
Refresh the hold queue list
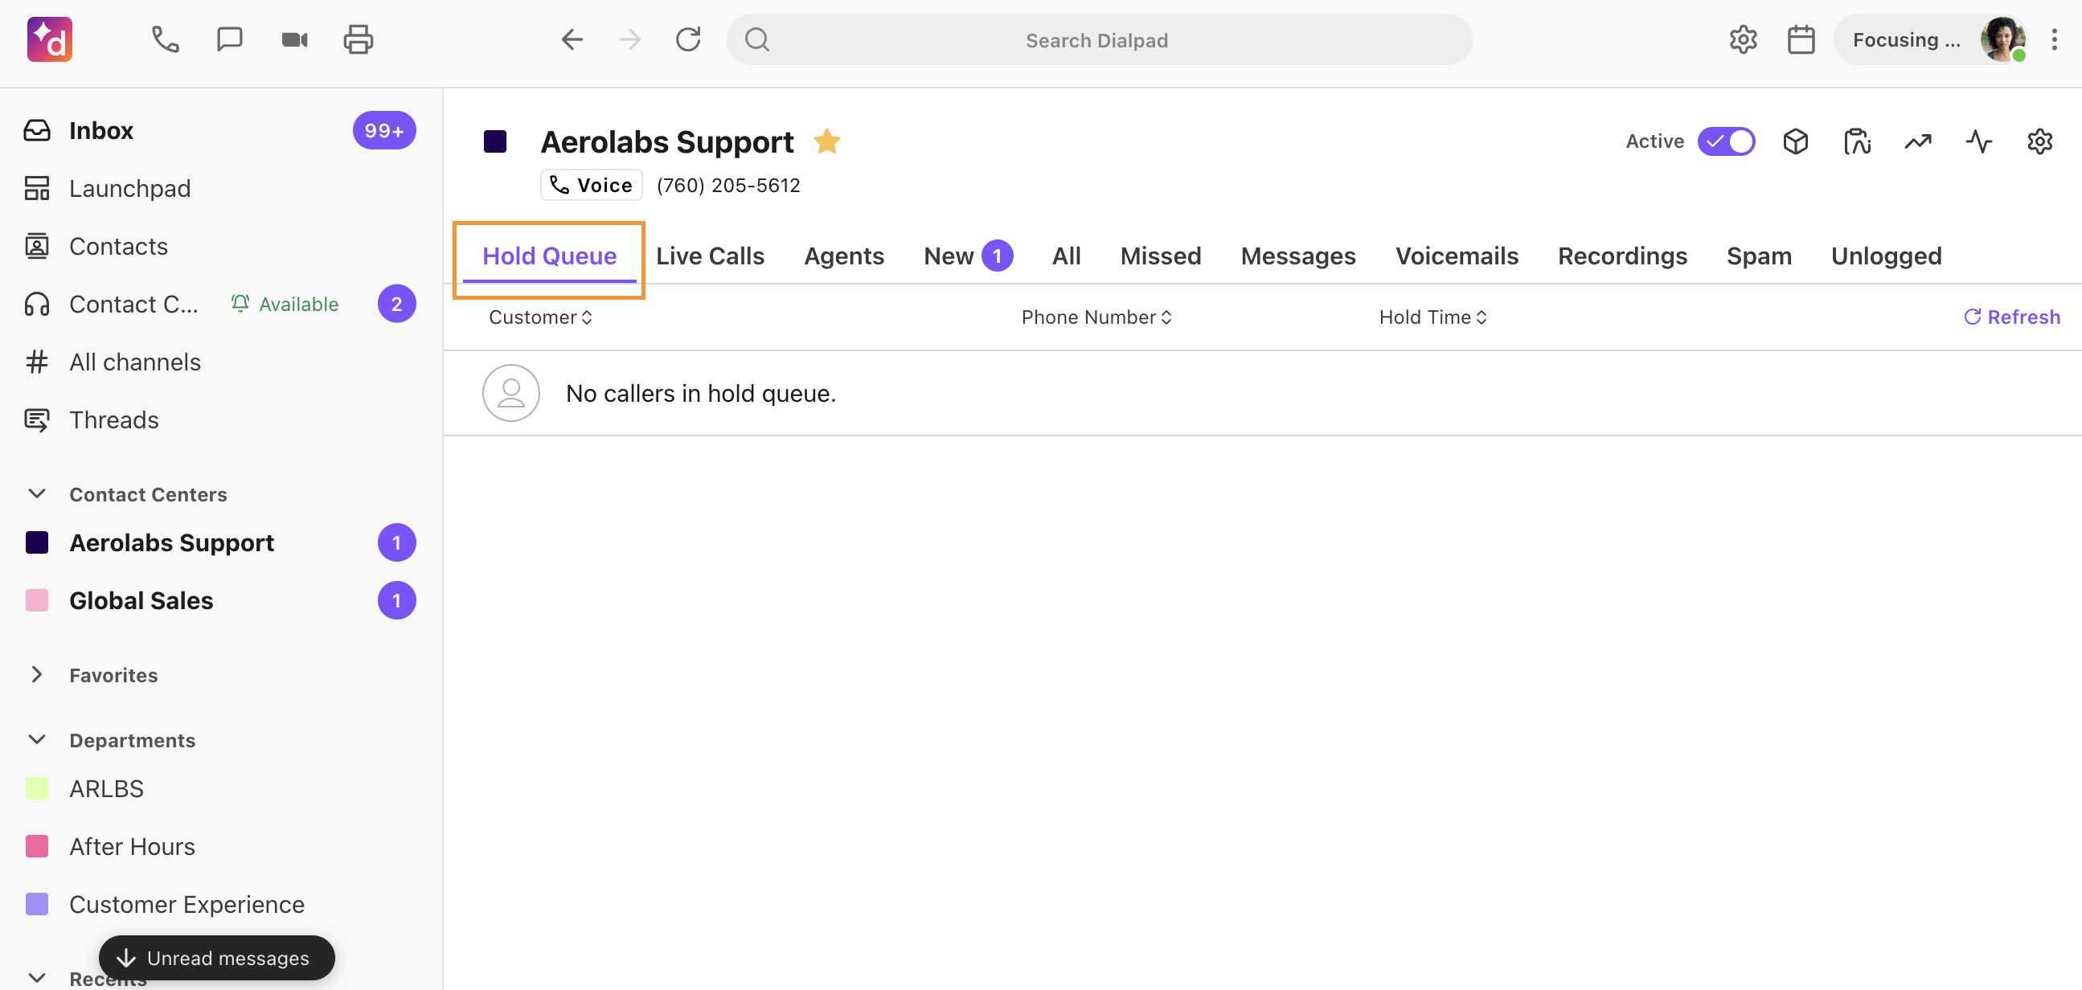2012,317
